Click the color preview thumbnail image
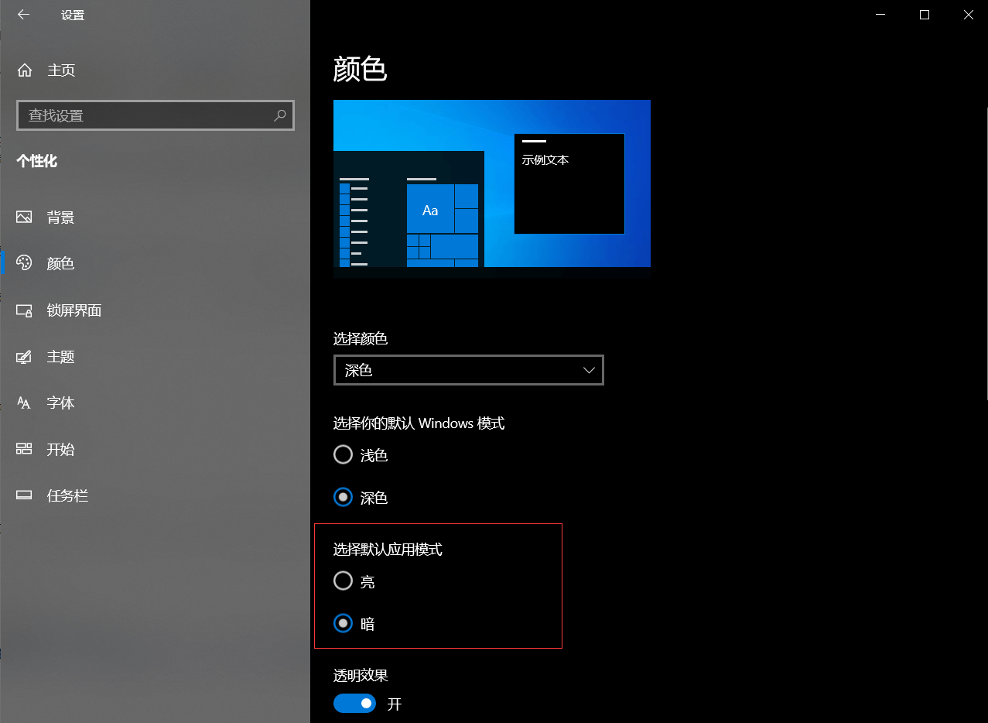 491,189
